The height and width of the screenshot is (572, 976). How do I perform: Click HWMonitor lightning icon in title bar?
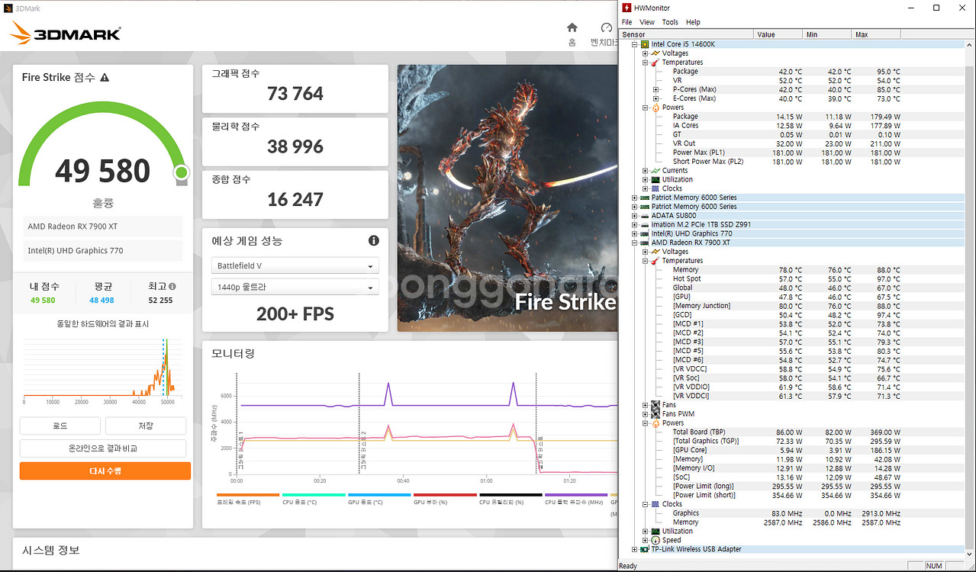pyautogui.click(x=627, y=8)
